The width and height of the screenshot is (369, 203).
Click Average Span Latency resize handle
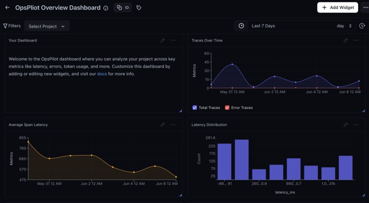(x=180, y=195)
